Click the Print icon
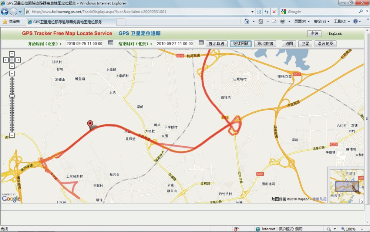This screenshot has width=370, height=232. (x=282, y=21)
